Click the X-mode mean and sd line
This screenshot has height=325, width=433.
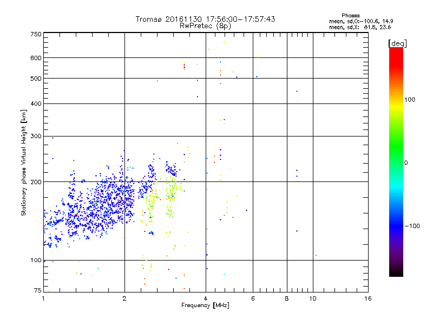click(360, 27)
